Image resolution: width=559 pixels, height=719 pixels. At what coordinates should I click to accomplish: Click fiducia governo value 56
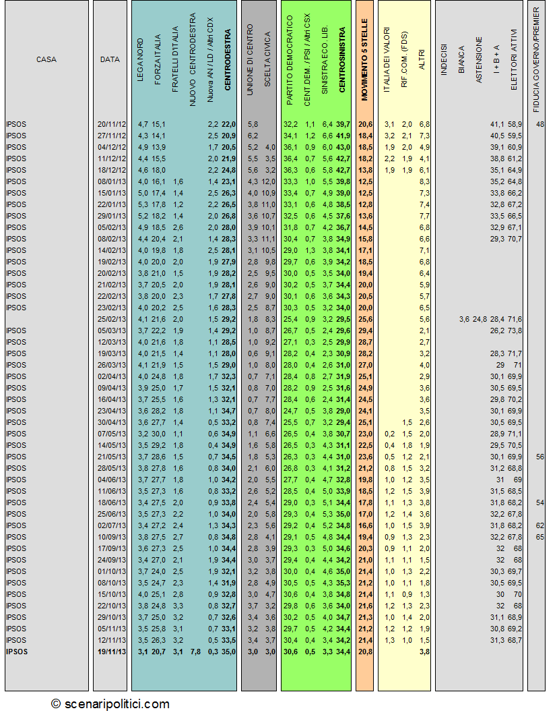pyautogui.click(x=540, y=457)
